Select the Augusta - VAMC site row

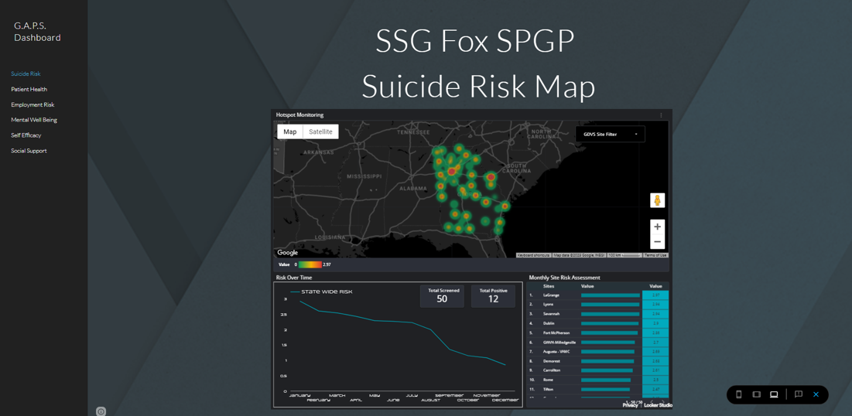tap(597, 352)
